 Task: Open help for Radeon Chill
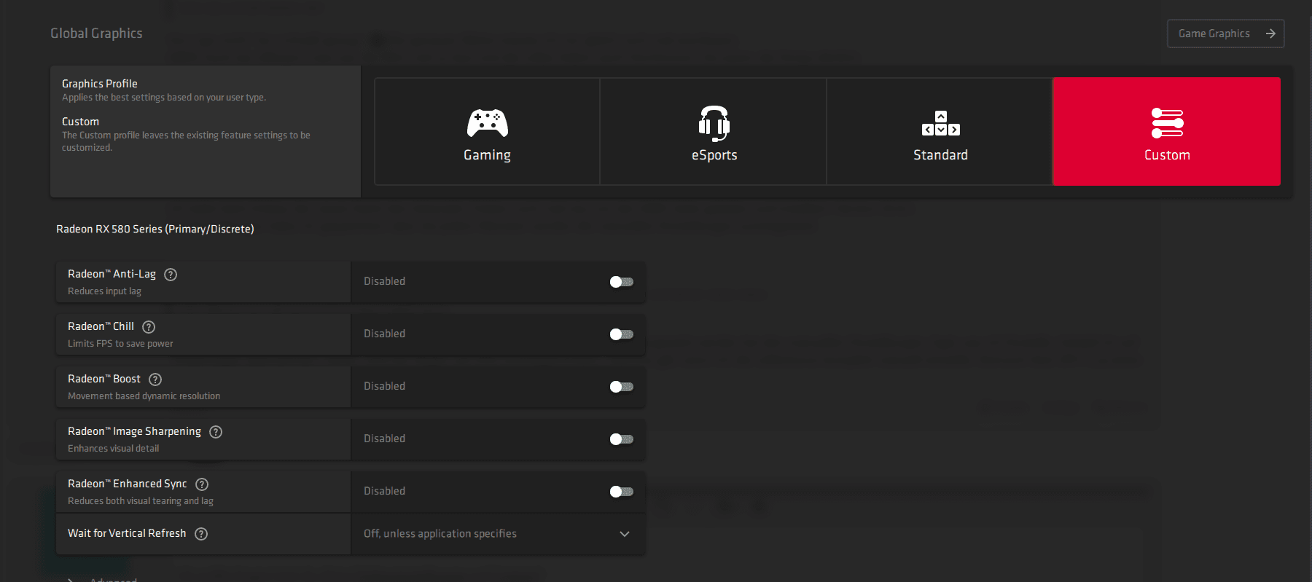(x=149, y=327)
